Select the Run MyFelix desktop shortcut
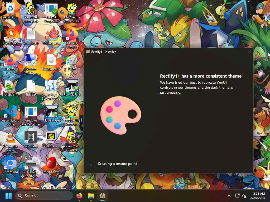The width and height of the screenshot is (270, 202). tap(72, 88)
